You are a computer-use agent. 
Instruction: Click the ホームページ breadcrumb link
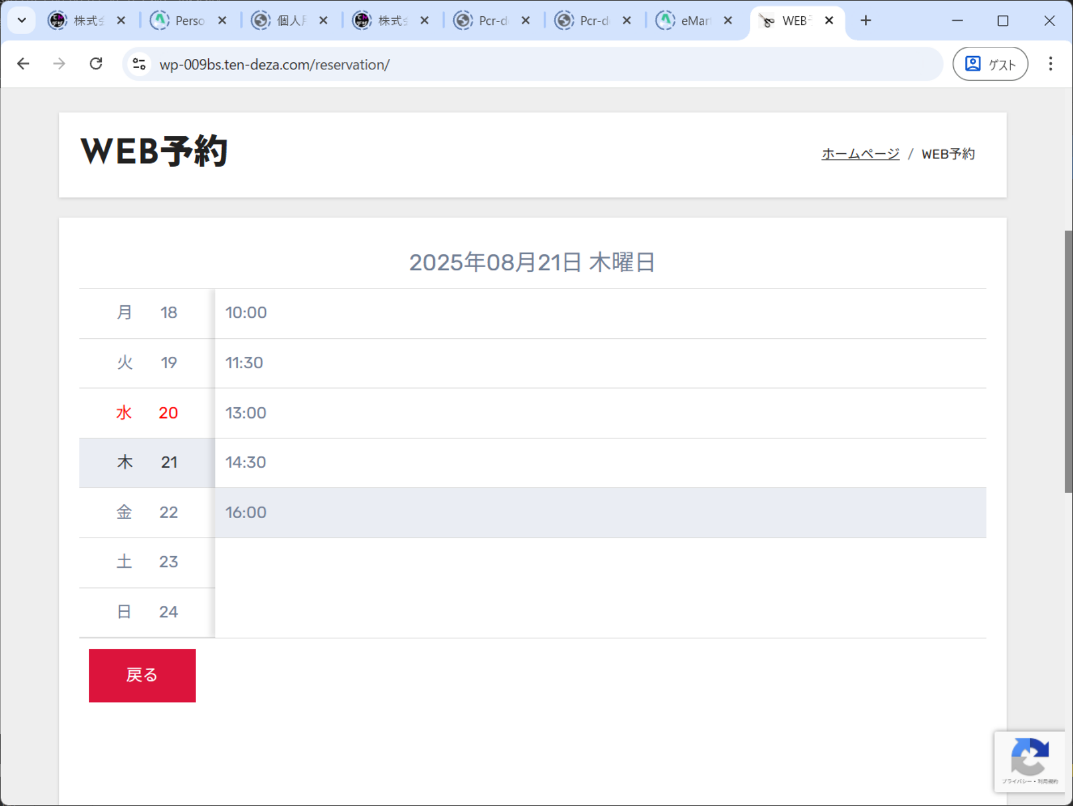(x=860, y=154)
